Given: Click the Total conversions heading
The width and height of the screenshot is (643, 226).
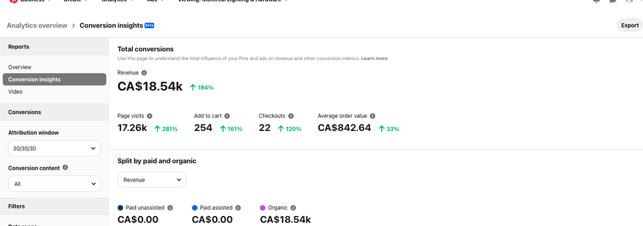Looking at the screenshot, I should tap(146, 49).
